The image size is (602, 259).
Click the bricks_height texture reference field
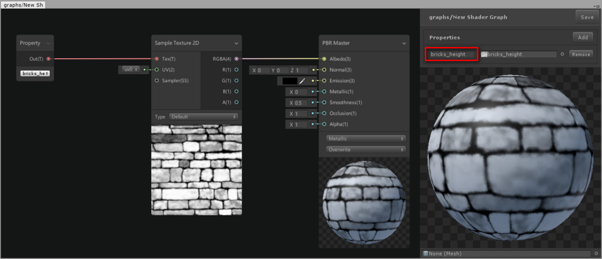click(519, 55)
